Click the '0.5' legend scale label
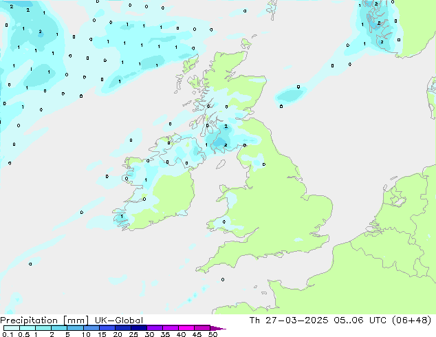Image resolution: width=436 pixels, height=337 pixels. point(23,334)
